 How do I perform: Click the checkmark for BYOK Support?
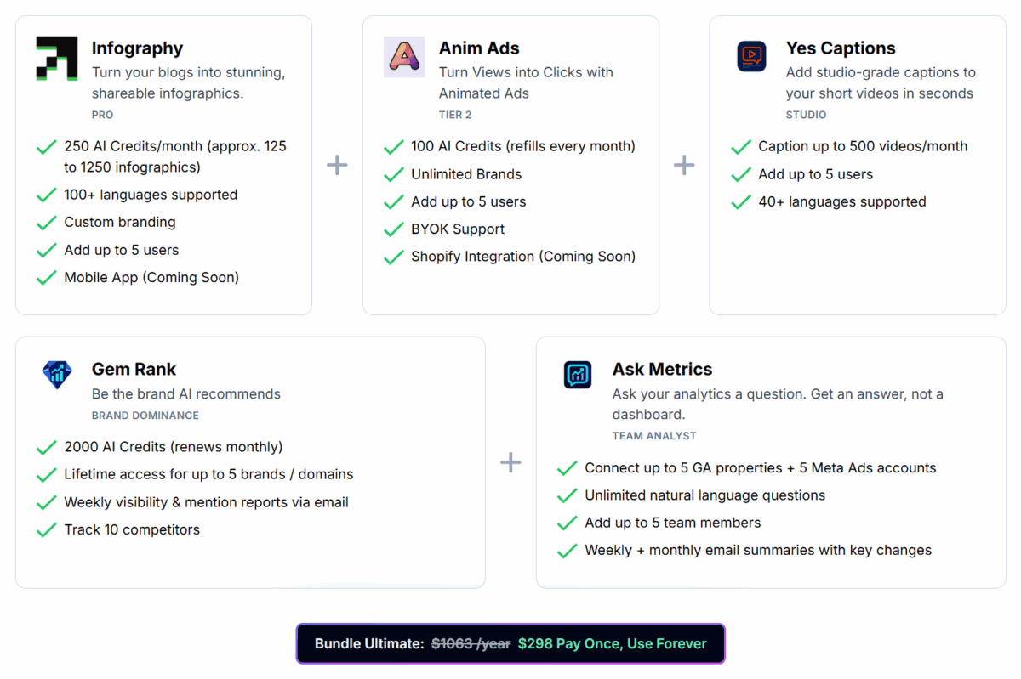click(394, 230)
